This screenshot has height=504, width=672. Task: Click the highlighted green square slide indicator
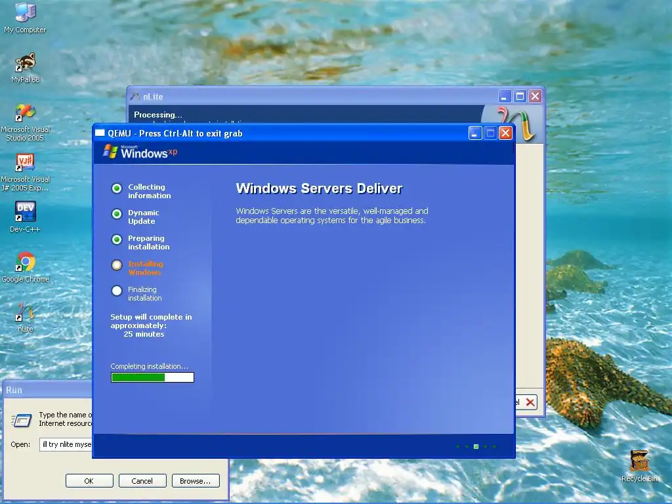coord(476,446)
